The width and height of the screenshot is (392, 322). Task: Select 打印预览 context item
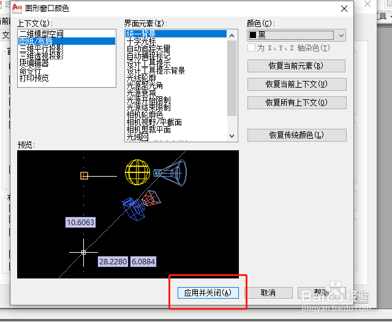67,78
